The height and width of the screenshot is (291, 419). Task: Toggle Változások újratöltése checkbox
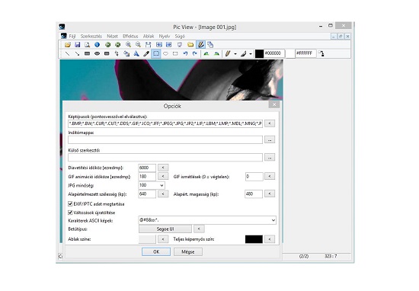(x=70, y=213)
